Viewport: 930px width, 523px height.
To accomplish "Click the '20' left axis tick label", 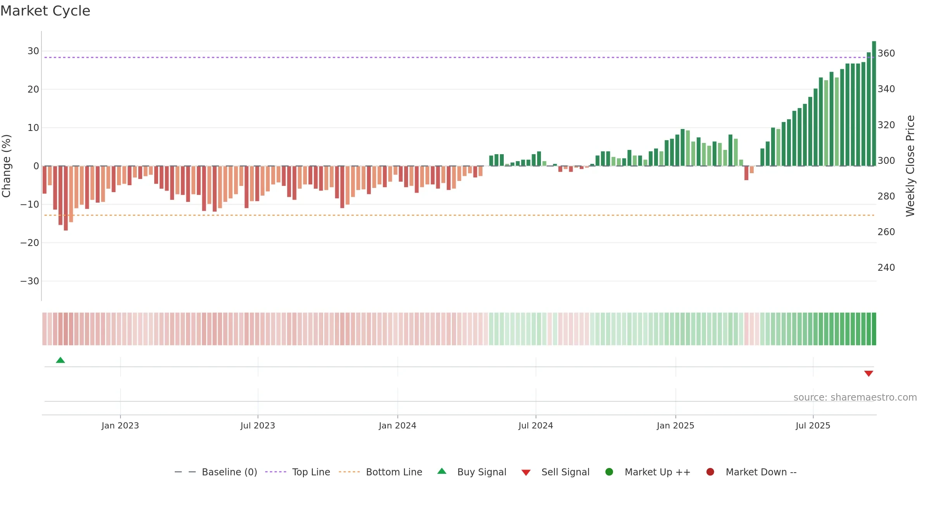I will [33, 89].
